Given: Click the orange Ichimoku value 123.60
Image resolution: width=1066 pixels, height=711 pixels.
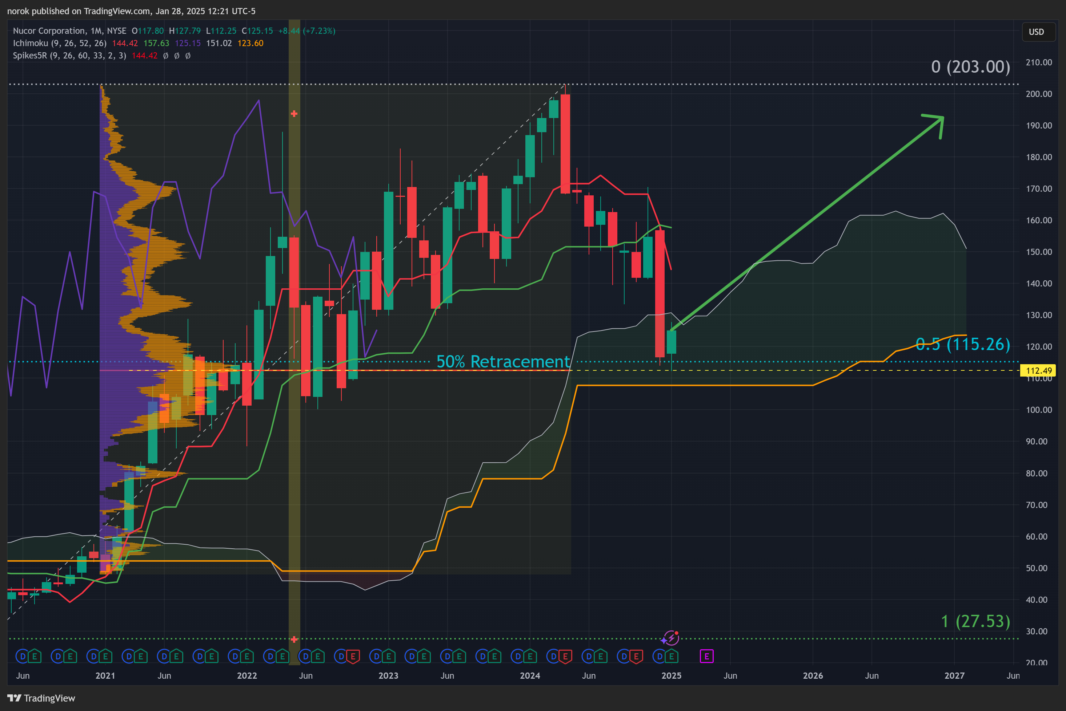Looking at the screenshot, I should (x=250, y=43).
